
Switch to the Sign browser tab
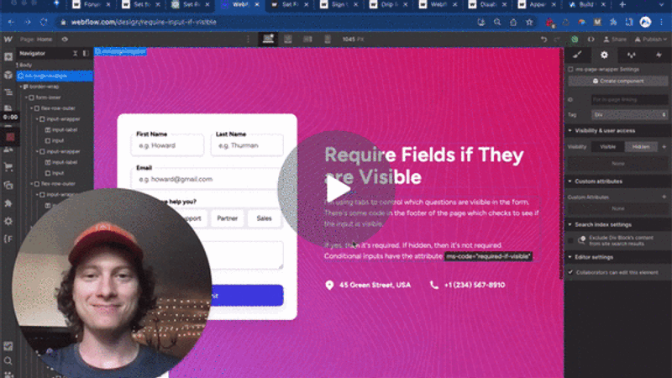click(x=339, y=5)
